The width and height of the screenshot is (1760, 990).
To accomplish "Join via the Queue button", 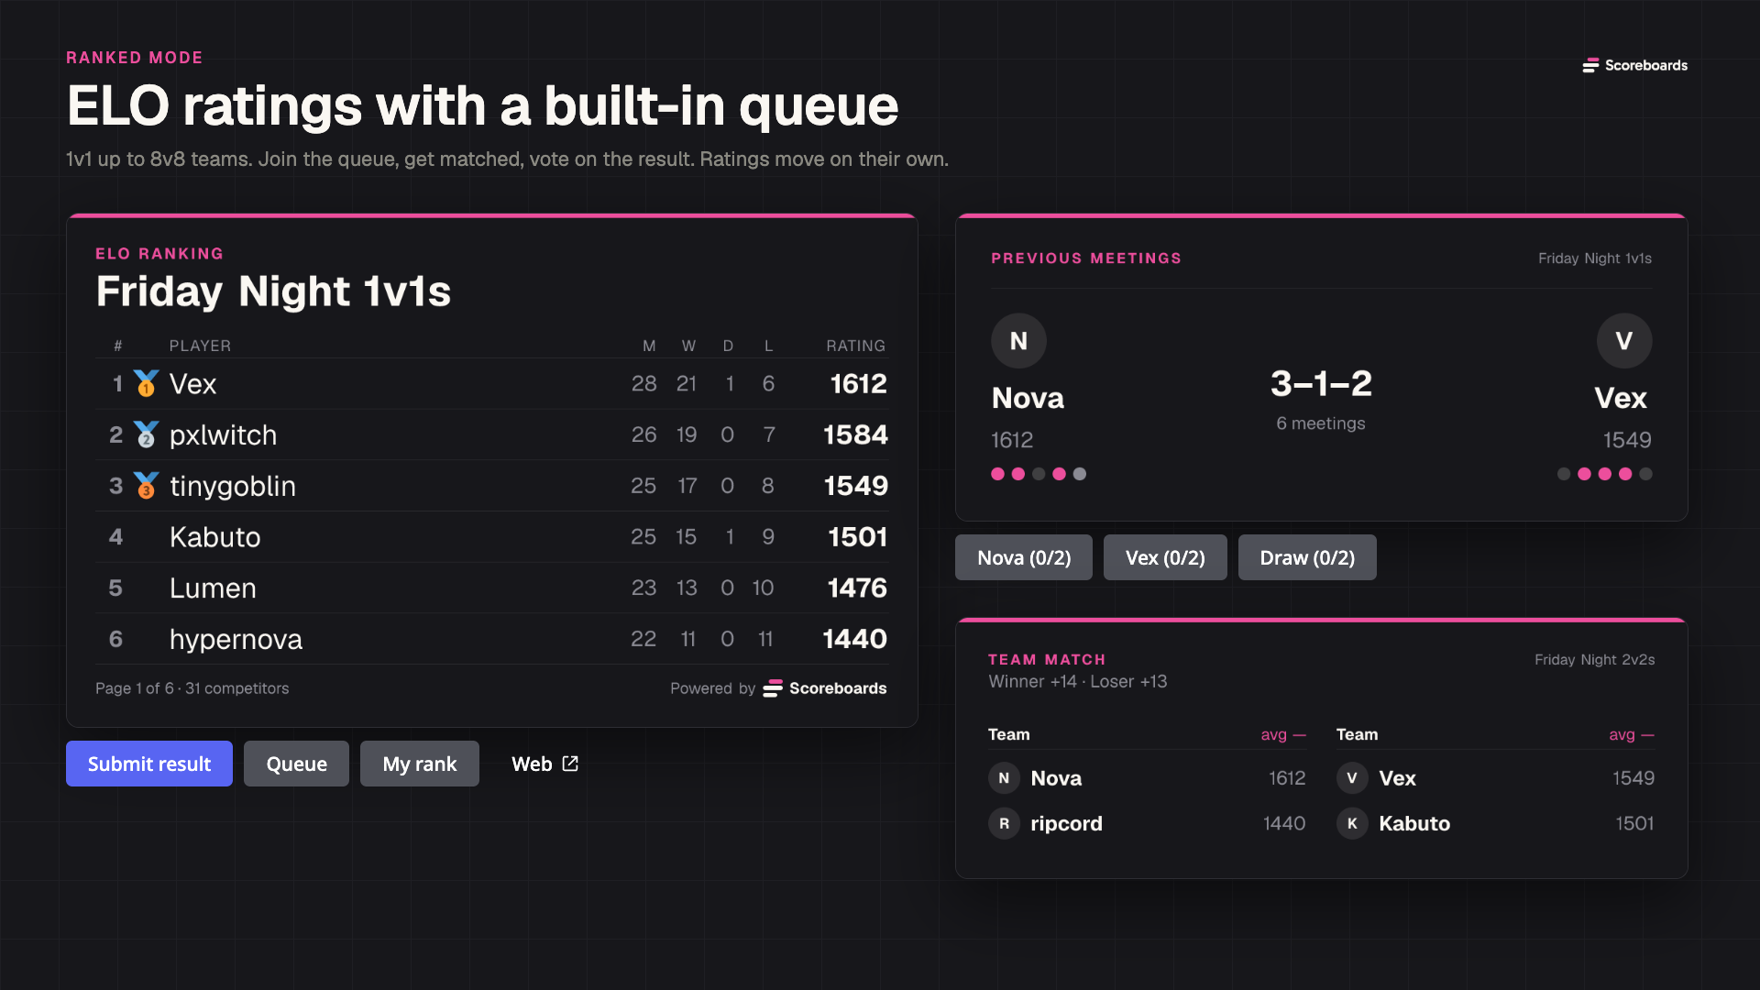I will 296,764.
